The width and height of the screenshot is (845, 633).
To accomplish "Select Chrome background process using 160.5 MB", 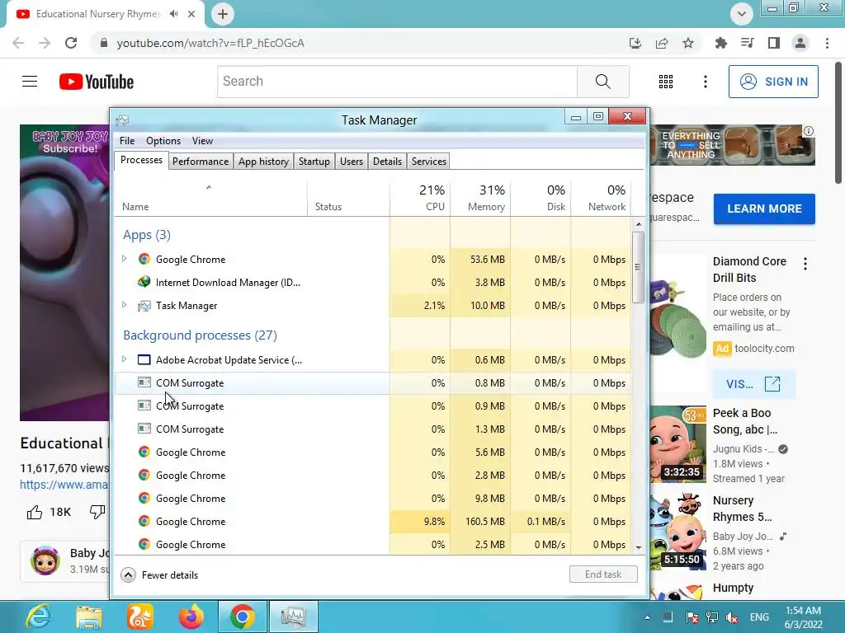I will [x=372, y=521].
